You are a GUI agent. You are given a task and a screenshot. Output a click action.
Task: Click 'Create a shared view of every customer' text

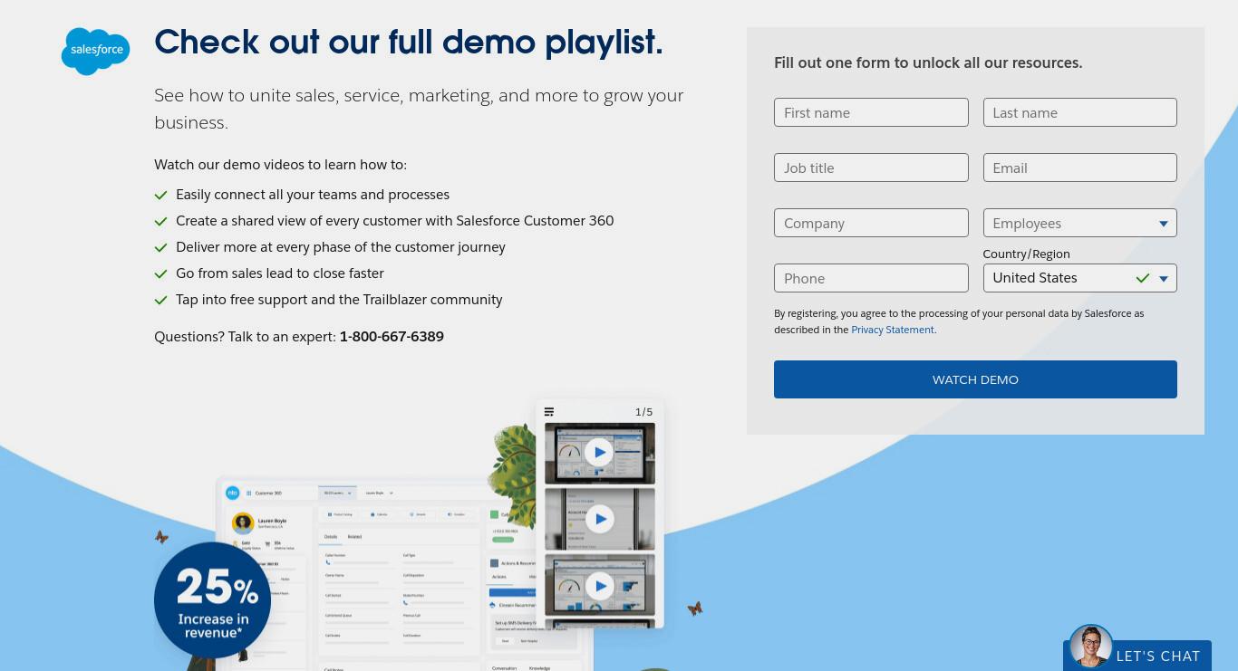point(395,220)
